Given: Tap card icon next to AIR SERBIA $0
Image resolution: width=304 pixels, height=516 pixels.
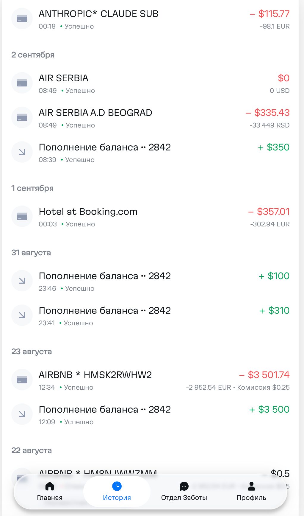Looking at the screenshot, I should (x=22, y=83).
